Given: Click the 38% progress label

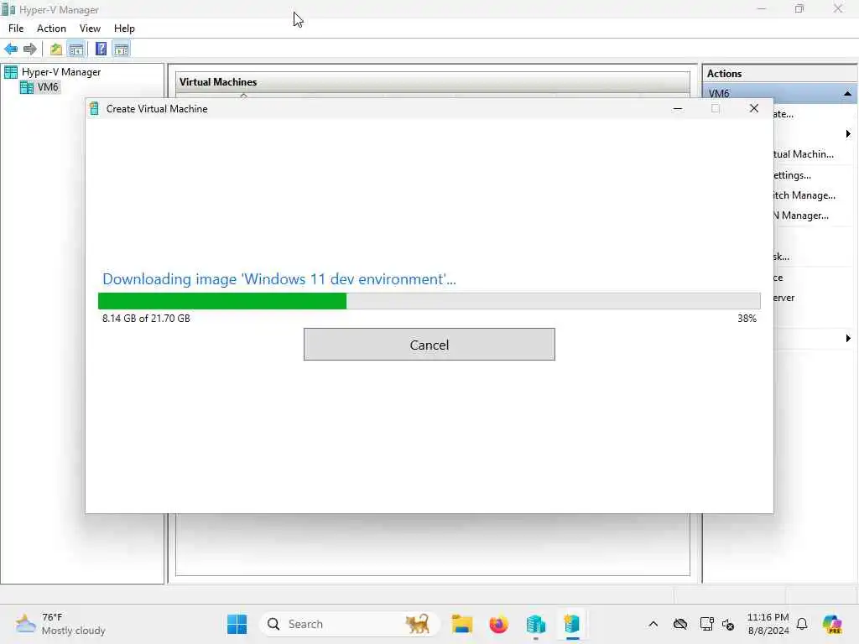Looking at the screenshot, I should (747, 318).
